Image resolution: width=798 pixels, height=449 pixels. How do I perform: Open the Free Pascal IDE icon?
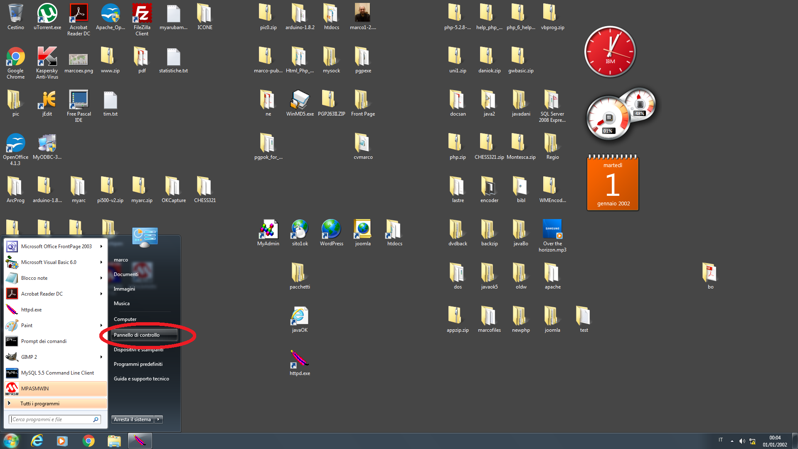click(79, 101)
